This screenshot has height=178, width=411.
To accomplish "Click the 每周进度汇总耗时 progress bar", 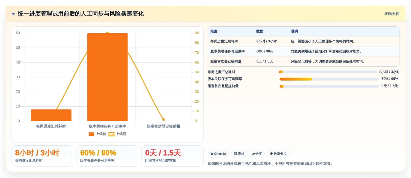I will pos(328,72).
